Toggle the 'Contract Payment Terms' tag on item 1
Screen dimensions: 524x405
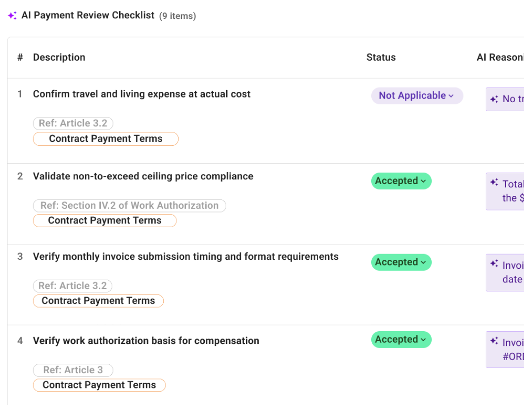[x=105, y=139]
